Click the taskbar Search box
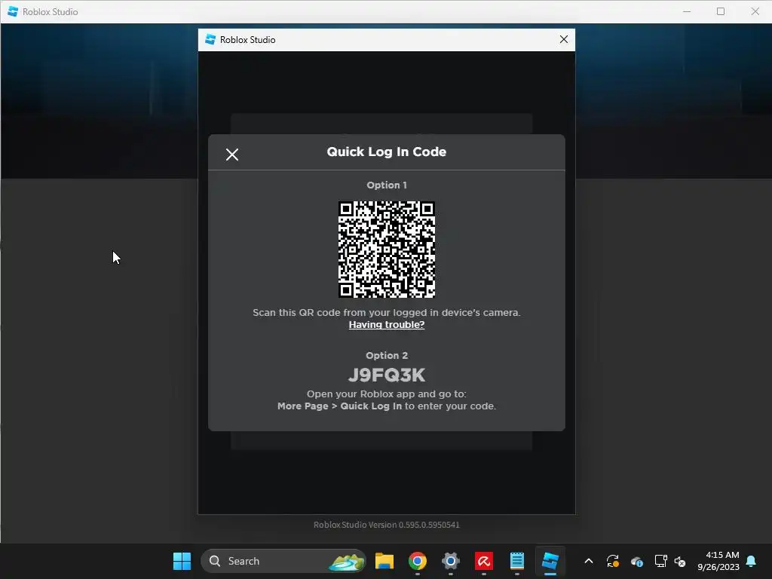The image size is (772, 579). [x=283, y=561]
